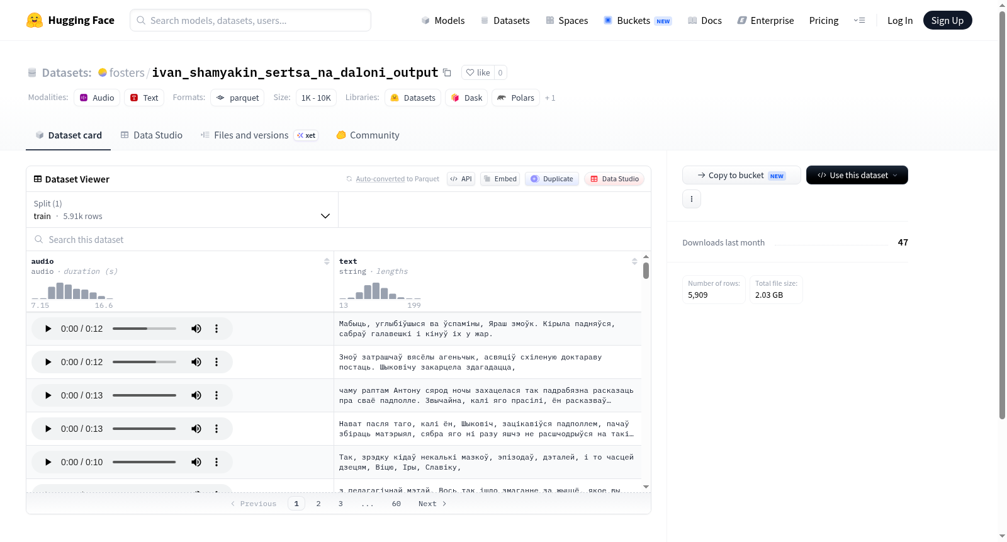Screen dimensions: 1007x542
Task: Mute volume on 'Нават пасля таго' row
Action: click(196, 429)
